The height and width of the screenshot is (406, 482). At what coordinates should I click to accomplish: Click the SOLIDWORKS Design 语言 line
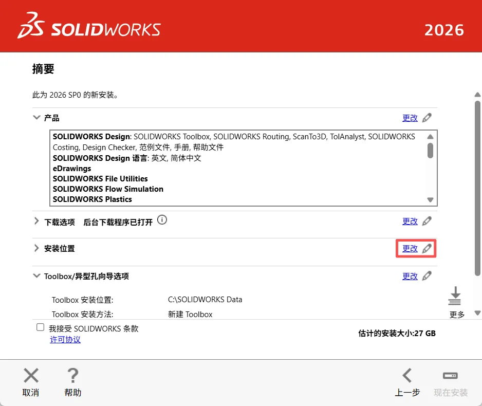pos(127,158)
